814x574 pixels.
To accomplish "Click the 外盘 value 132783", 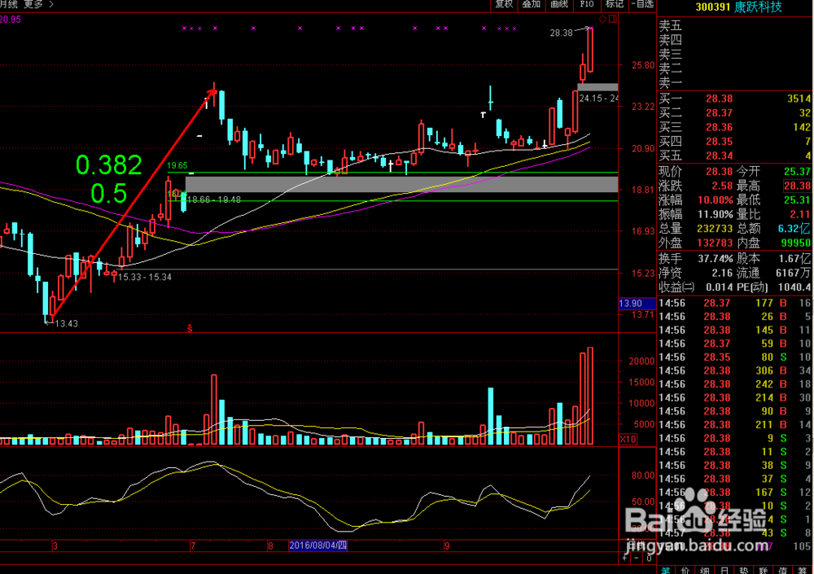I will tap(715, 243).
